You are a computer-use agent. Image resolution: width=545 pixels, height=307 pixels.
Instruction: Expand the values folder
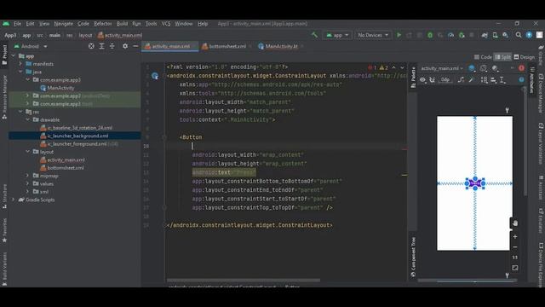click(x=28, y=184)
